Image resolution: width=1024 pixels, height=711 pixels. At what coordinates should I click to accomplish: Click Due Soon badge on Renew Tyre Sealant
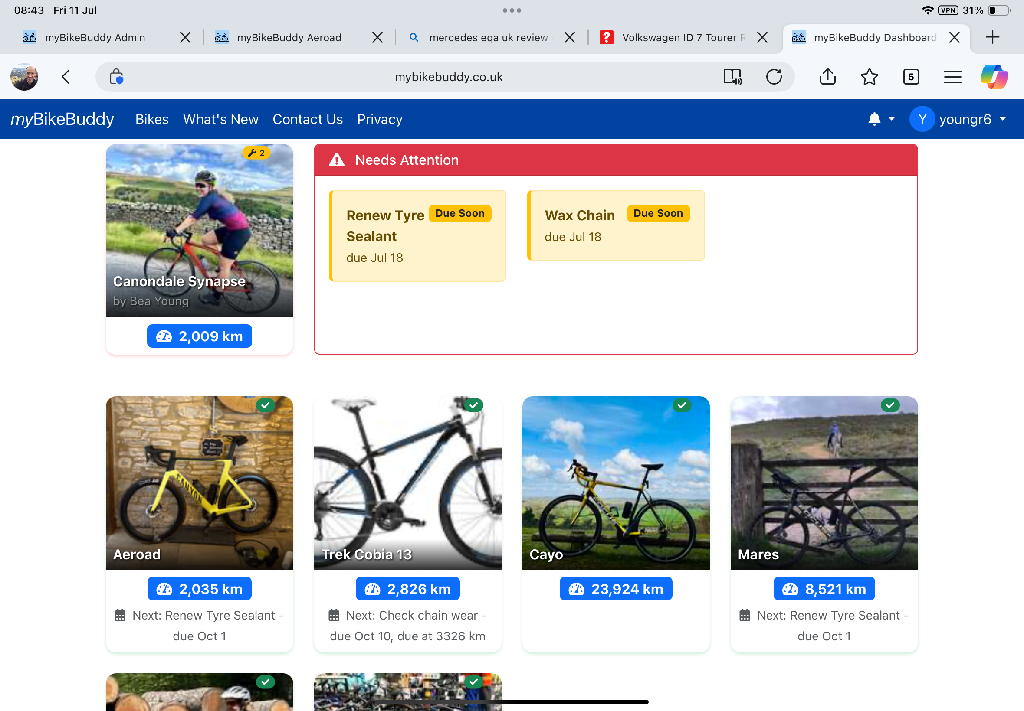click(459, 213)
